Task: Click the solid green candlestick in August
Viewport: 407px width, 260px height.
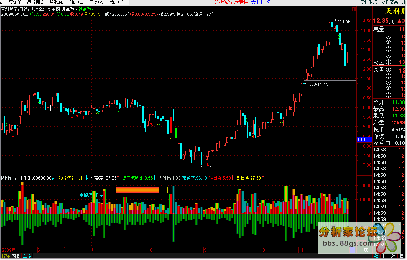Action: coord(176,133)
